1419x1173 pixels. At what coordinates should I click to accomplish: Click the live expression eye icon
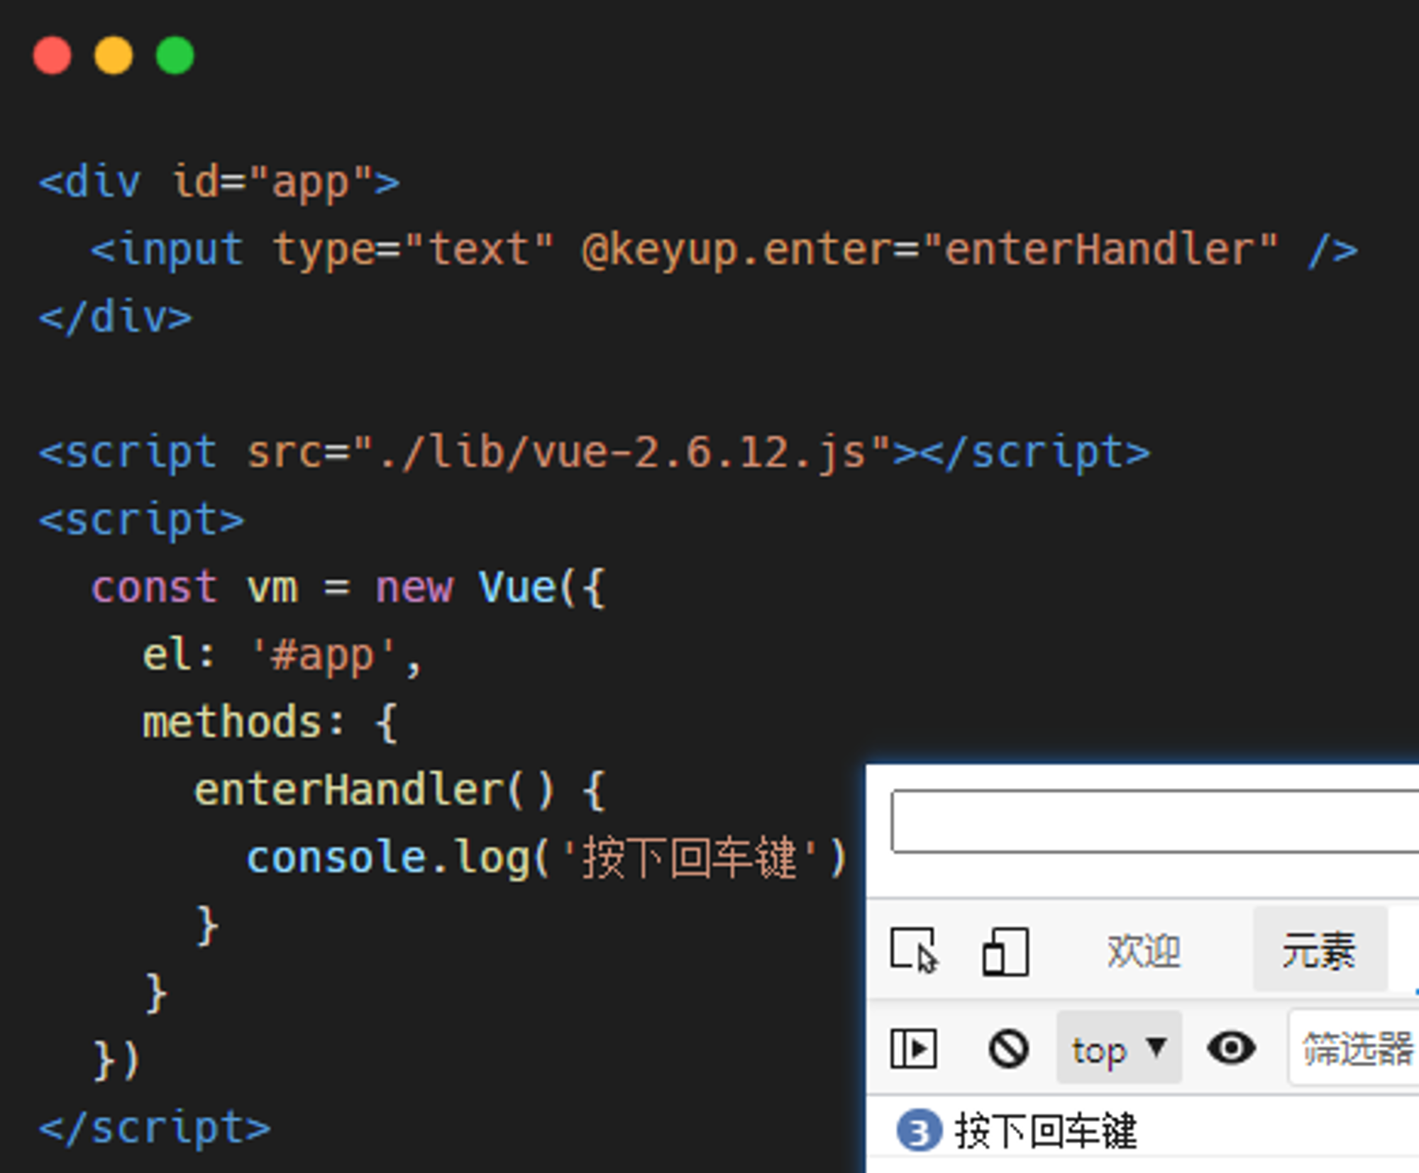pyautogui.click(x=1232, y=1047)
